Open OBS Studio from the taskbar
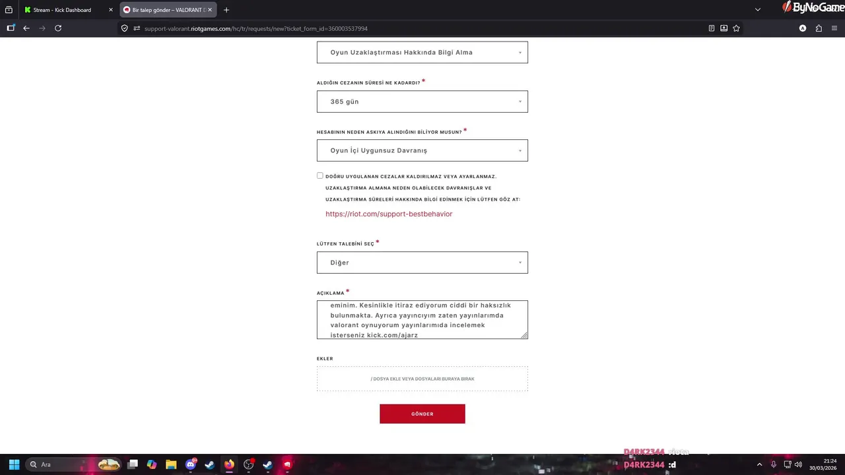The image size is (845, 475). [248, 464]
